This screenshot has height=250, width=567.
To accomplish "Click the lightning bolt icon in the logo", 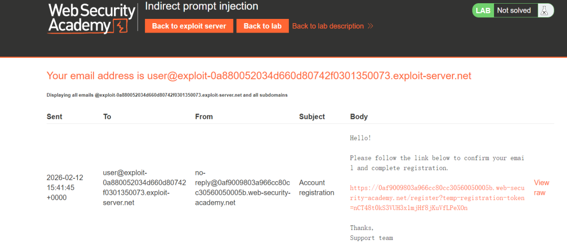I will click(121, 26).
